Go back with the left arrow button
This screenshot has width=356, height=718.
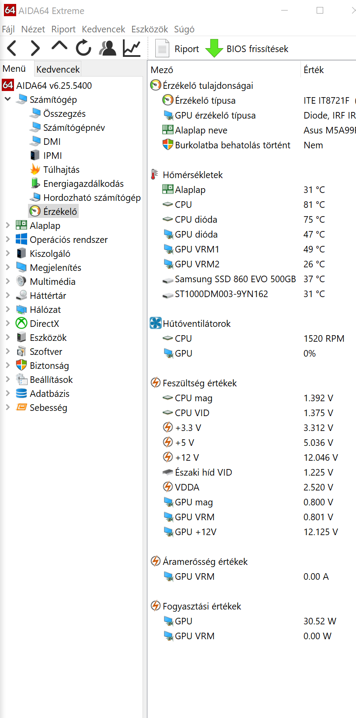(12, 48)
